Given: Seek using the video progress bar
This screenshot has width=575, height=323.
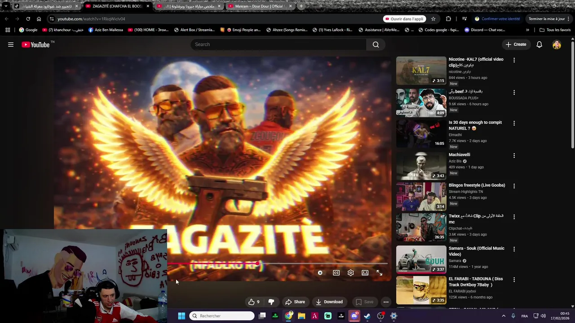Looking at the screenshot, I should coord(277,263).
